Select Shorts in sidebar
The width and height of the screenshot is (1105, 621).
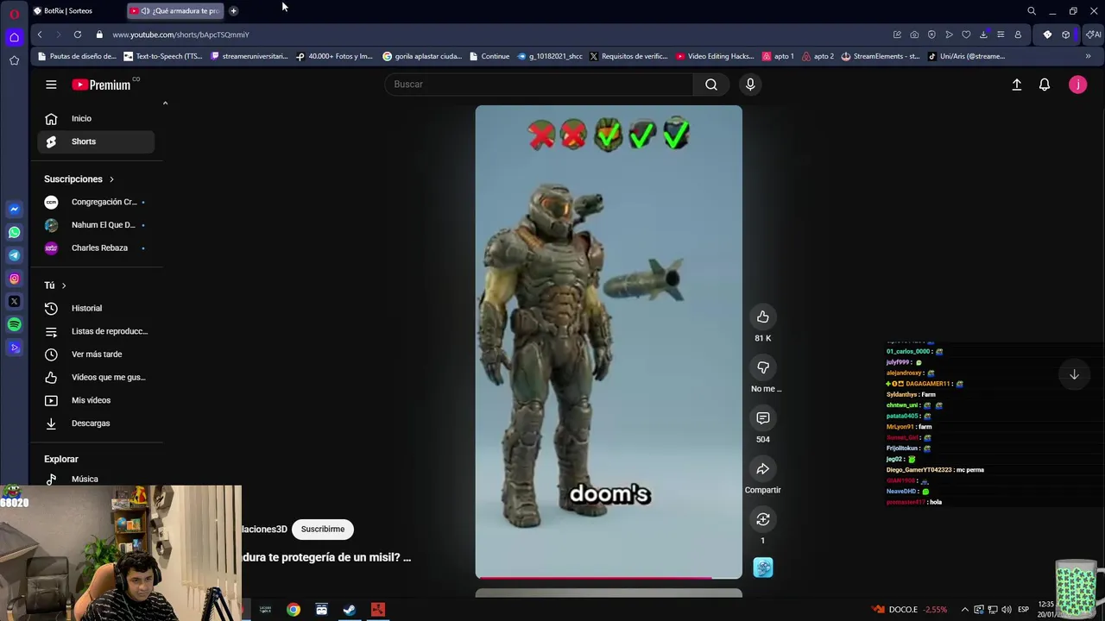point(96,141)
